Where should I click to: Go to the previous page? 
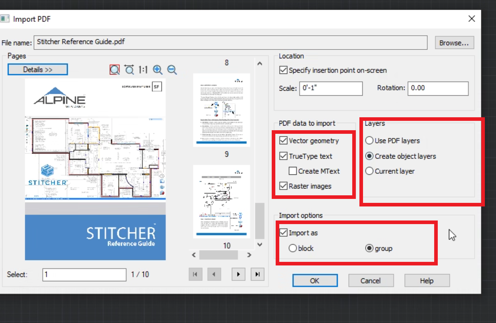coord(214,274)
